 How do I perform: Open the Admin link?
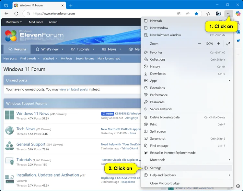pyautogui.click(x=53, y=22)
